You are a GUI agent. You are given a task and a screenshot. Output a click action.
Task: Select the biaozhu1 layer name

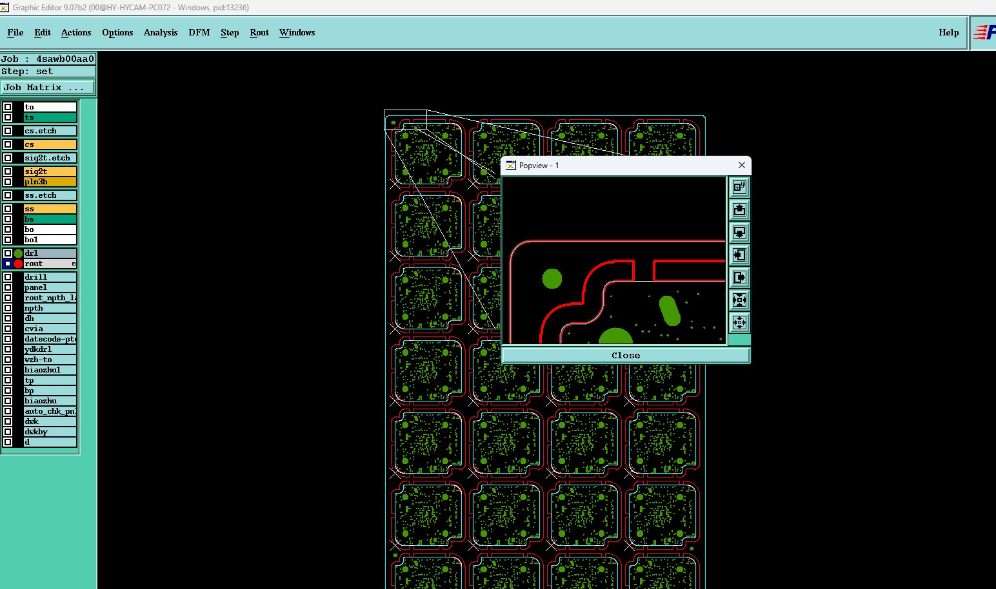(50, 370)
